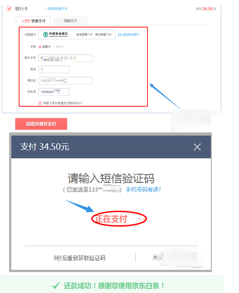
Task: Click the card icon on 快捷支付 tab
Action: point(27,21)
